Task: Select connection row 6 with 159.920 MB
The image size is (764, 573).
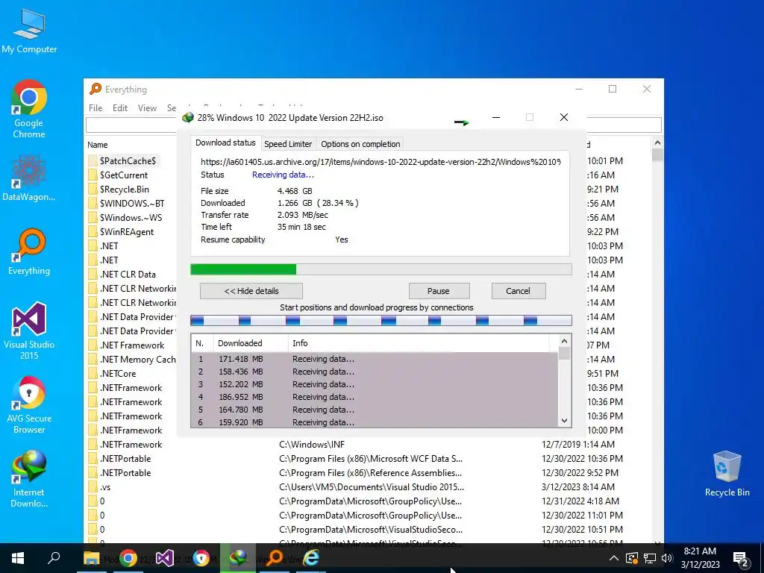Action: (x=375, y=422)
